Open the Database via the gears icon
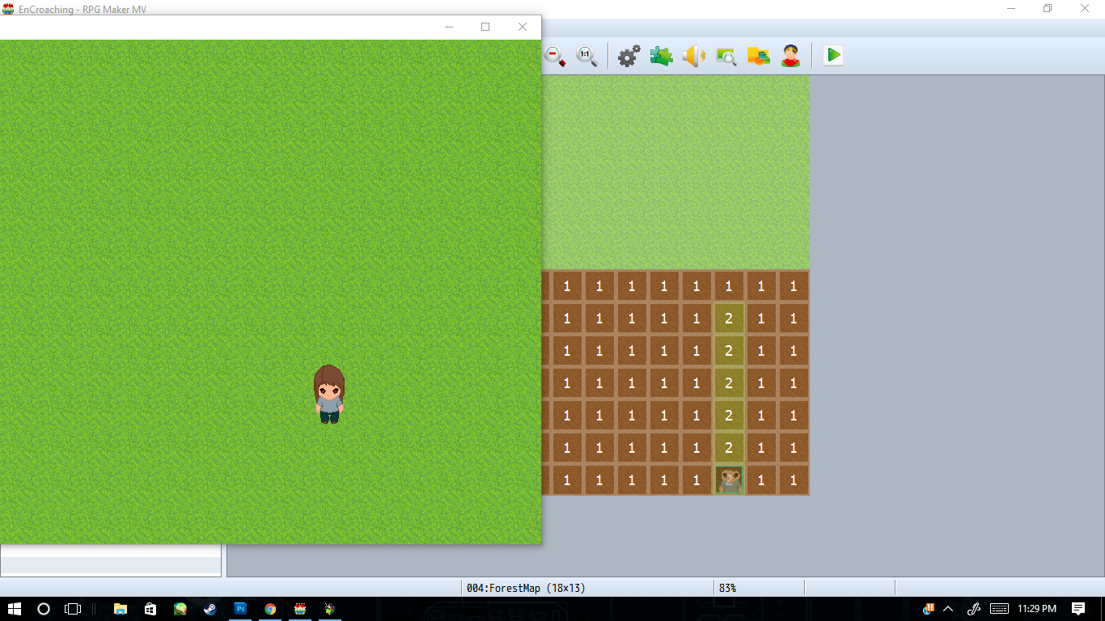This screenshot has height=621, width=1105. [629, 56]
